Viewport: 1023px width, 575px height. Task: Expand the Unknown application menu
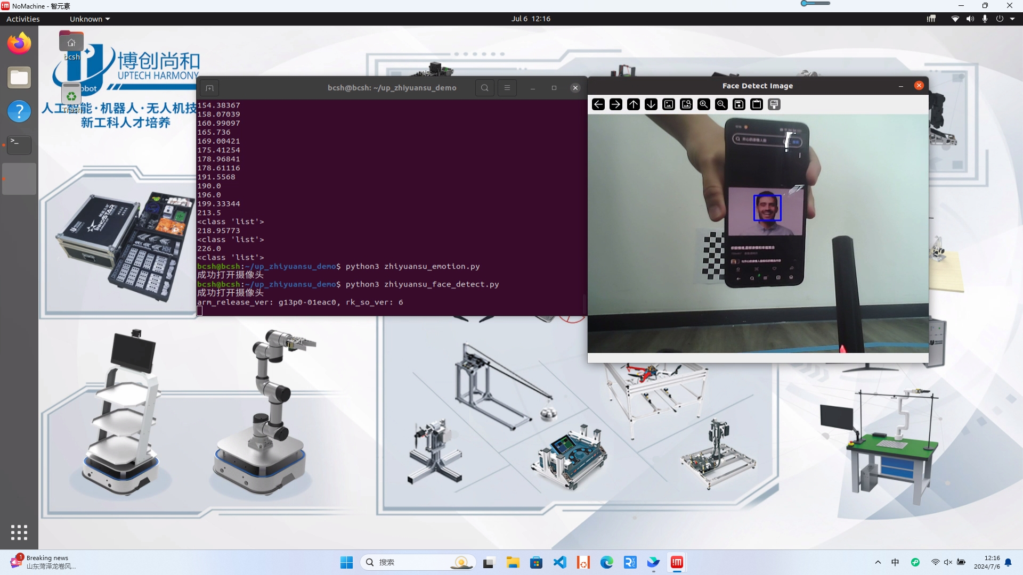pyautogui.click(x=90, y=19)
